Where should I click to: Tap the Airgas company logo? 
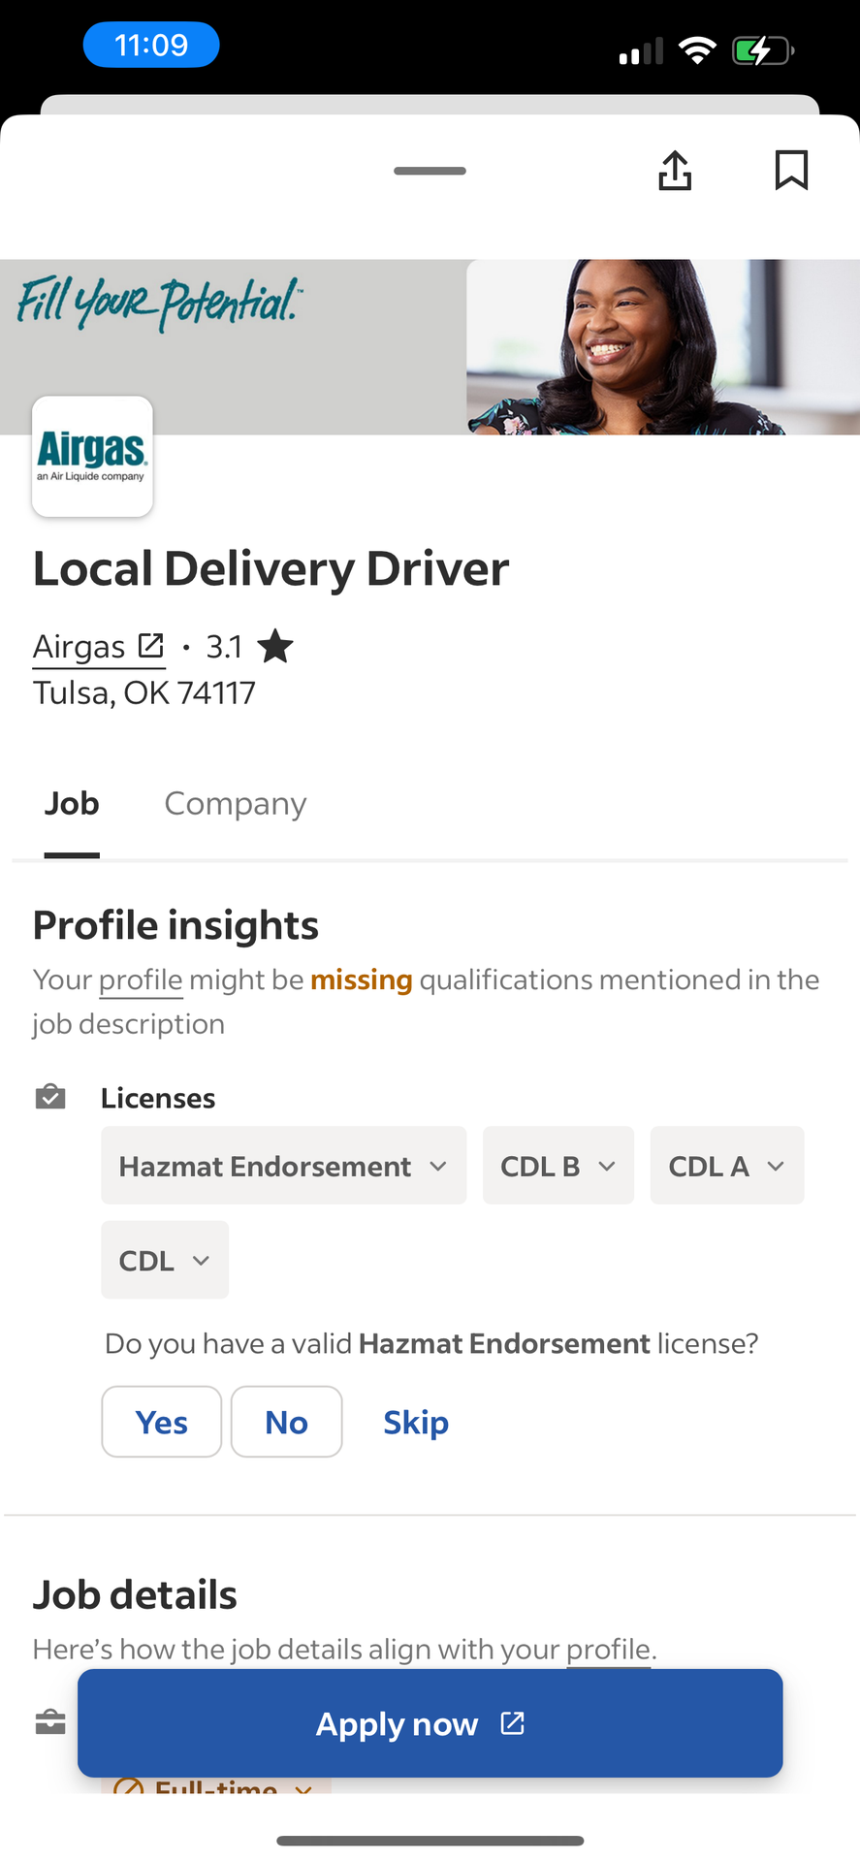pos(92,456)
